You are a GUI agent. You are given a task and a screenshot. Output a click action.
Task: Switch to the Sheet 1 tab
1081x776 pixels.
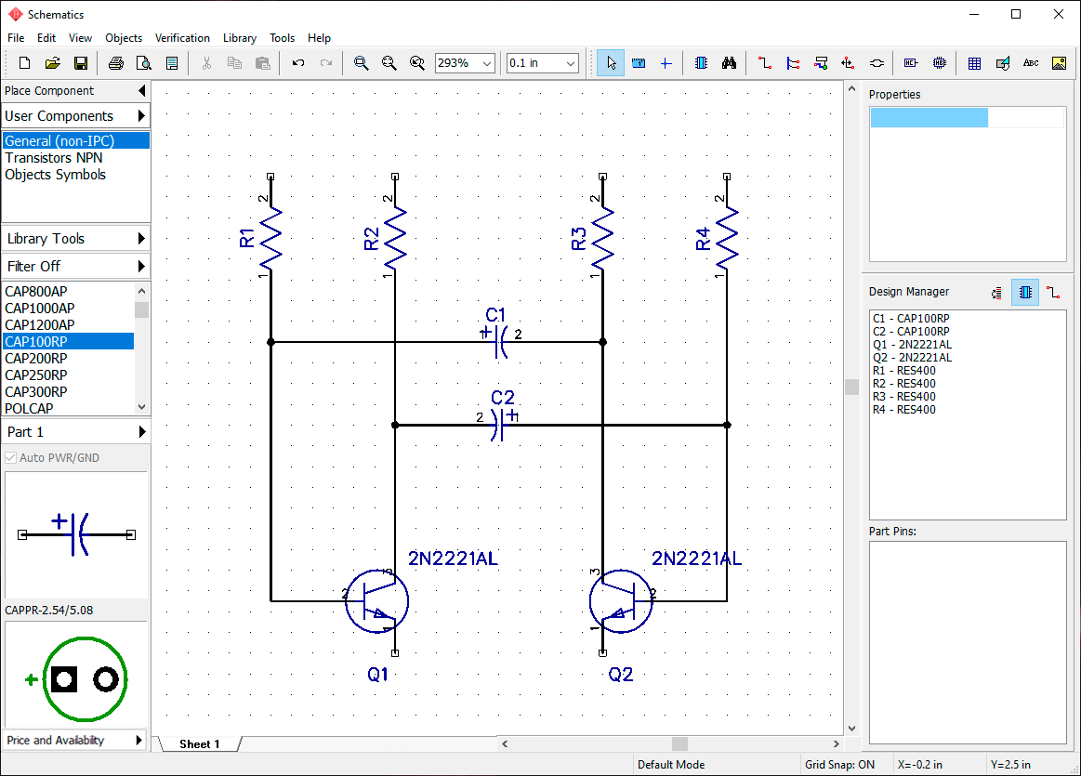click(x=200, y=743)
